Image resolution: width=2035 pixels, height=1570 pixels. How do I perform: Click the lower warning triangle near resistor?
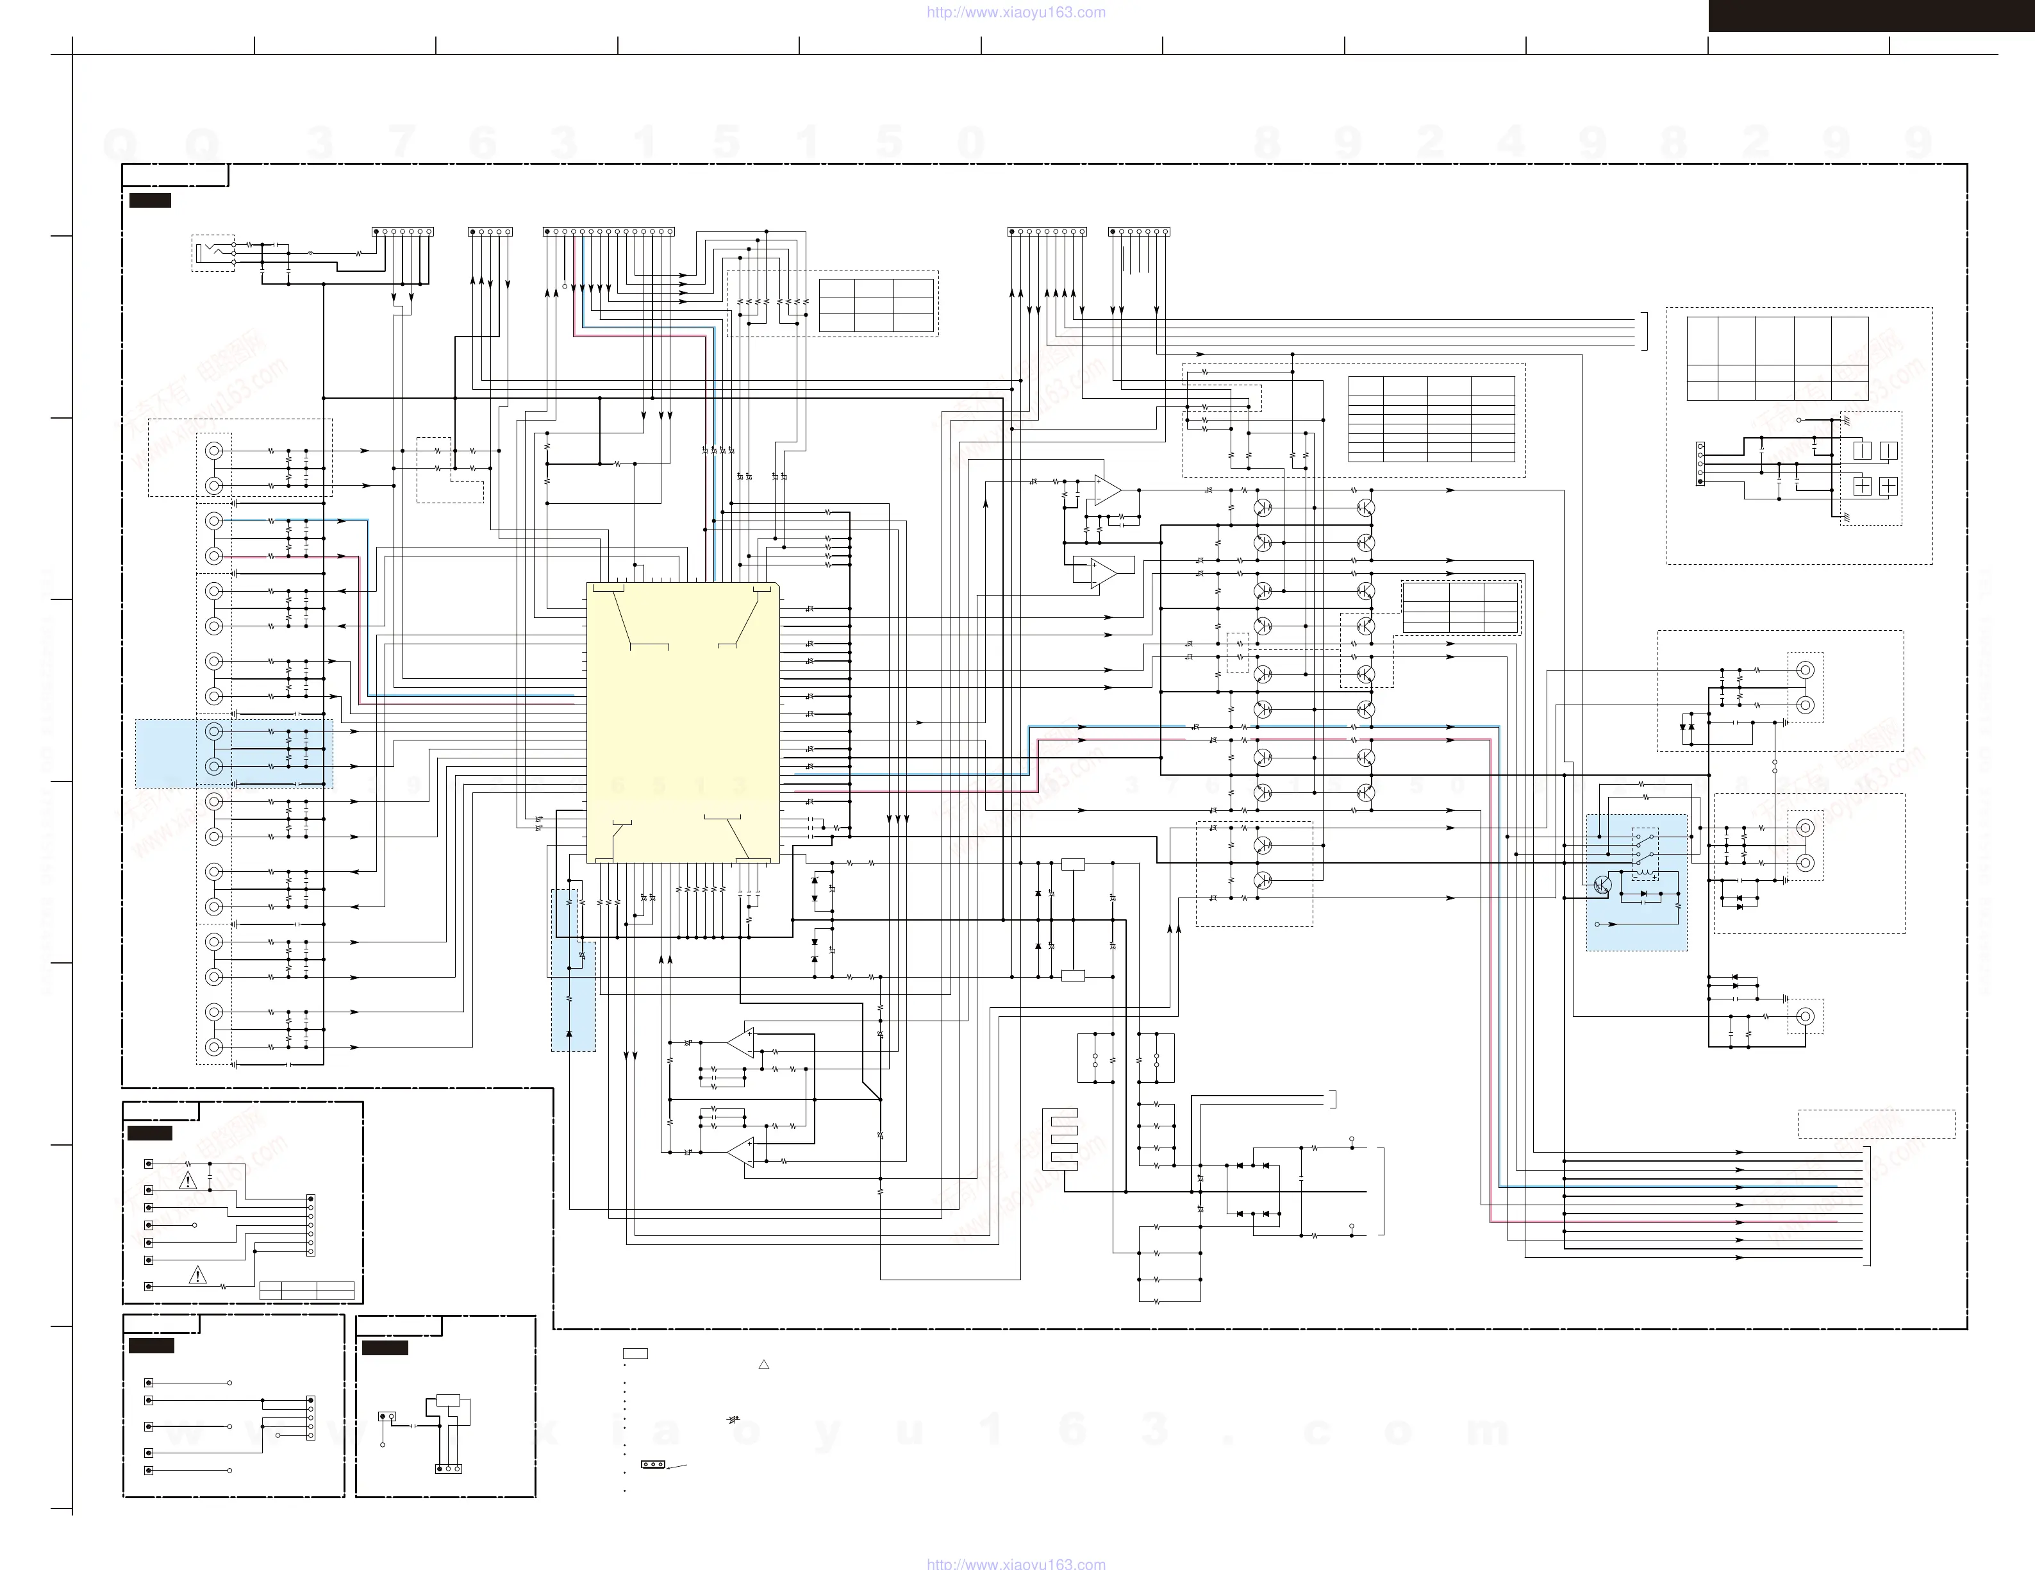[x=197, y=1274]
